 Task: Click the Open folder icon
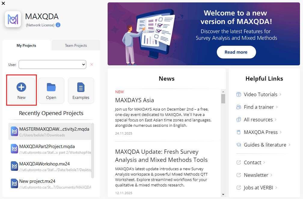[51, 87]
